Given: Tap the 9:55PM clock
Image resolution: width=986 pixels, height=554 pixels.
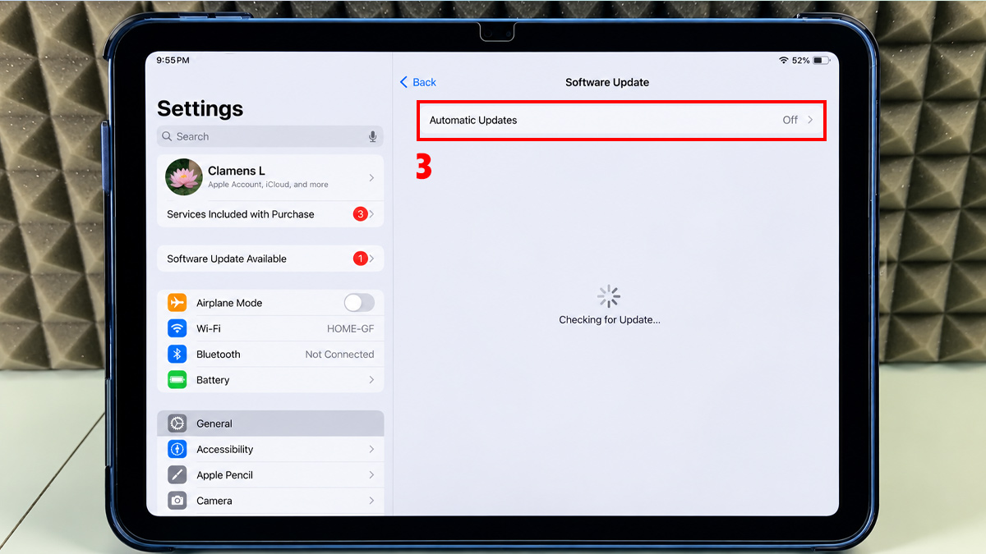Looking at the screenshot, I should (173, 61).
